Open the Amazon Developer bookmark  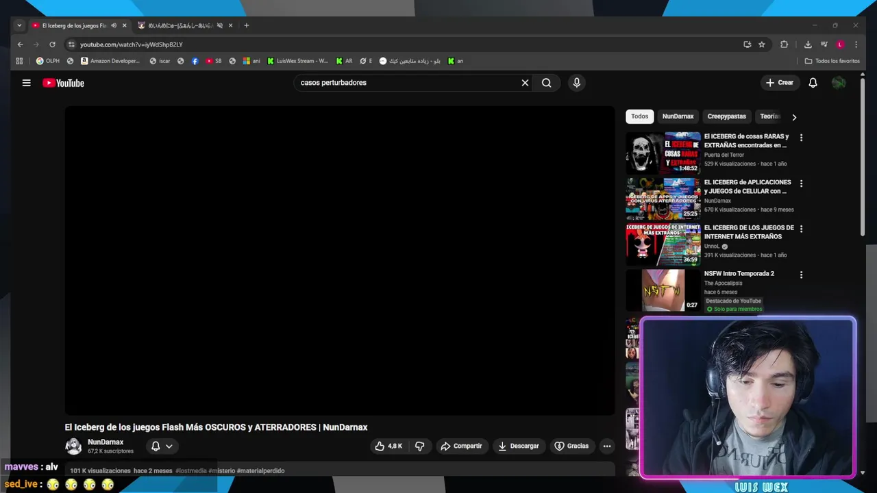(x=110, y=61)
